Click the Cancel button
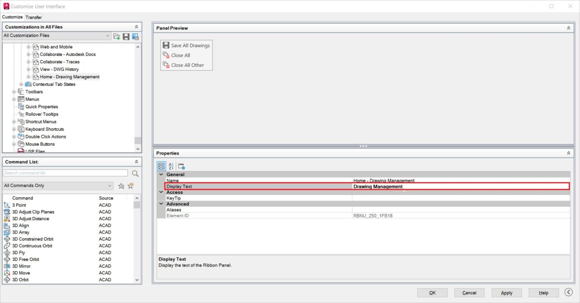580x303 pixels. pos(469,293)
